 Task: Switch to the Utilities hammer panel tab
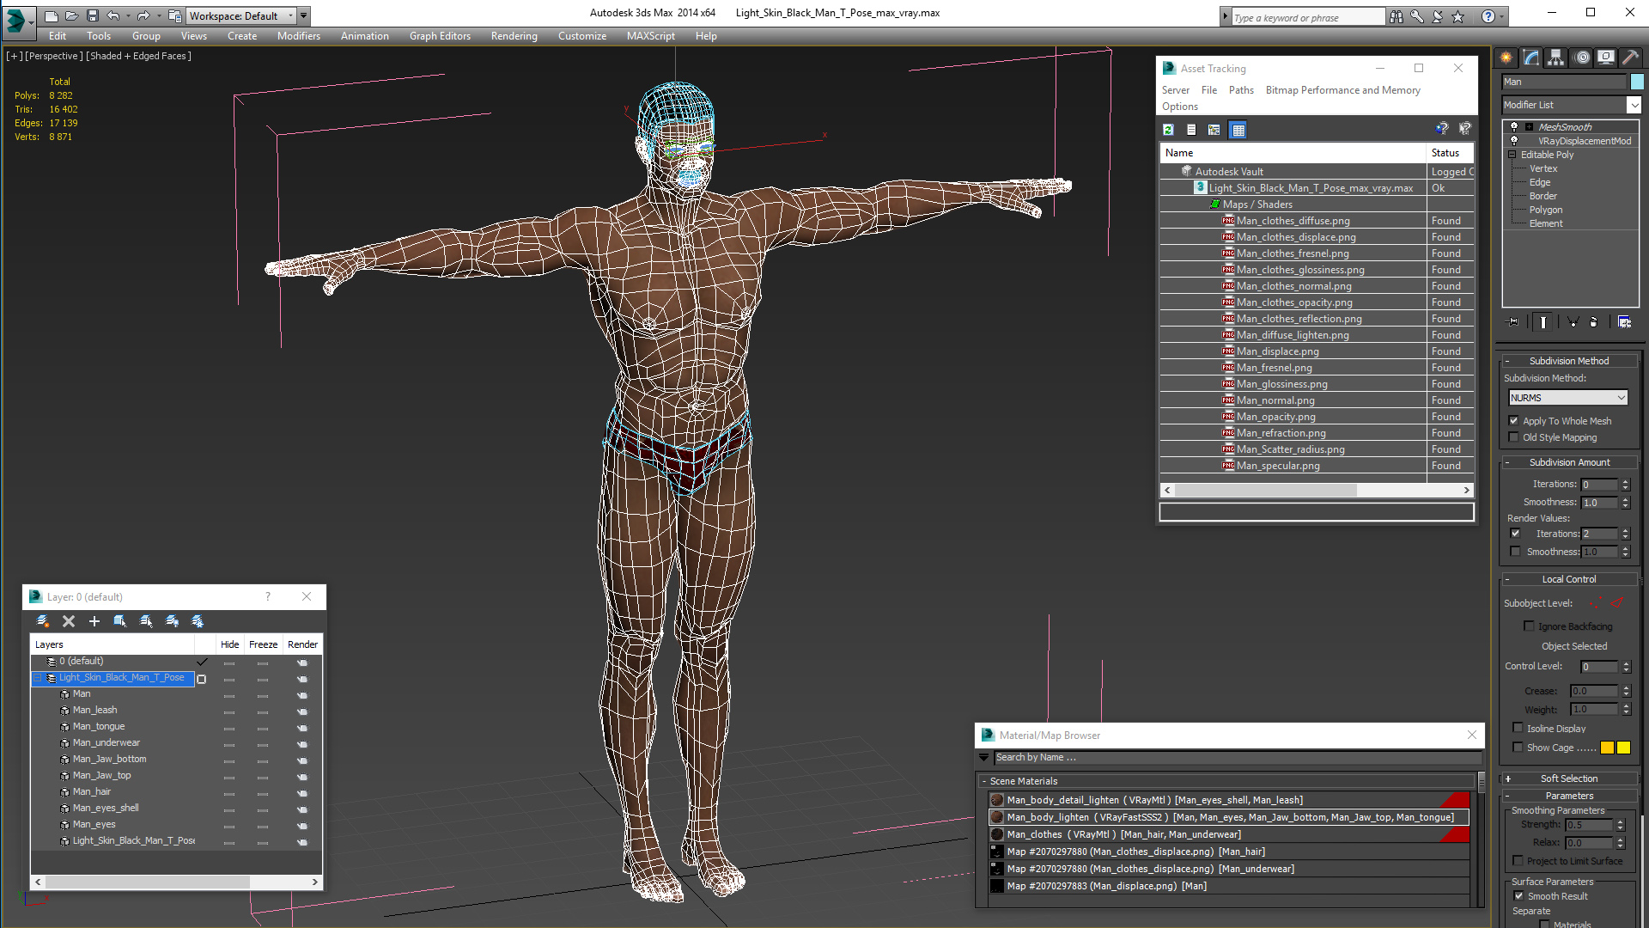click(x=1630, y=58)
